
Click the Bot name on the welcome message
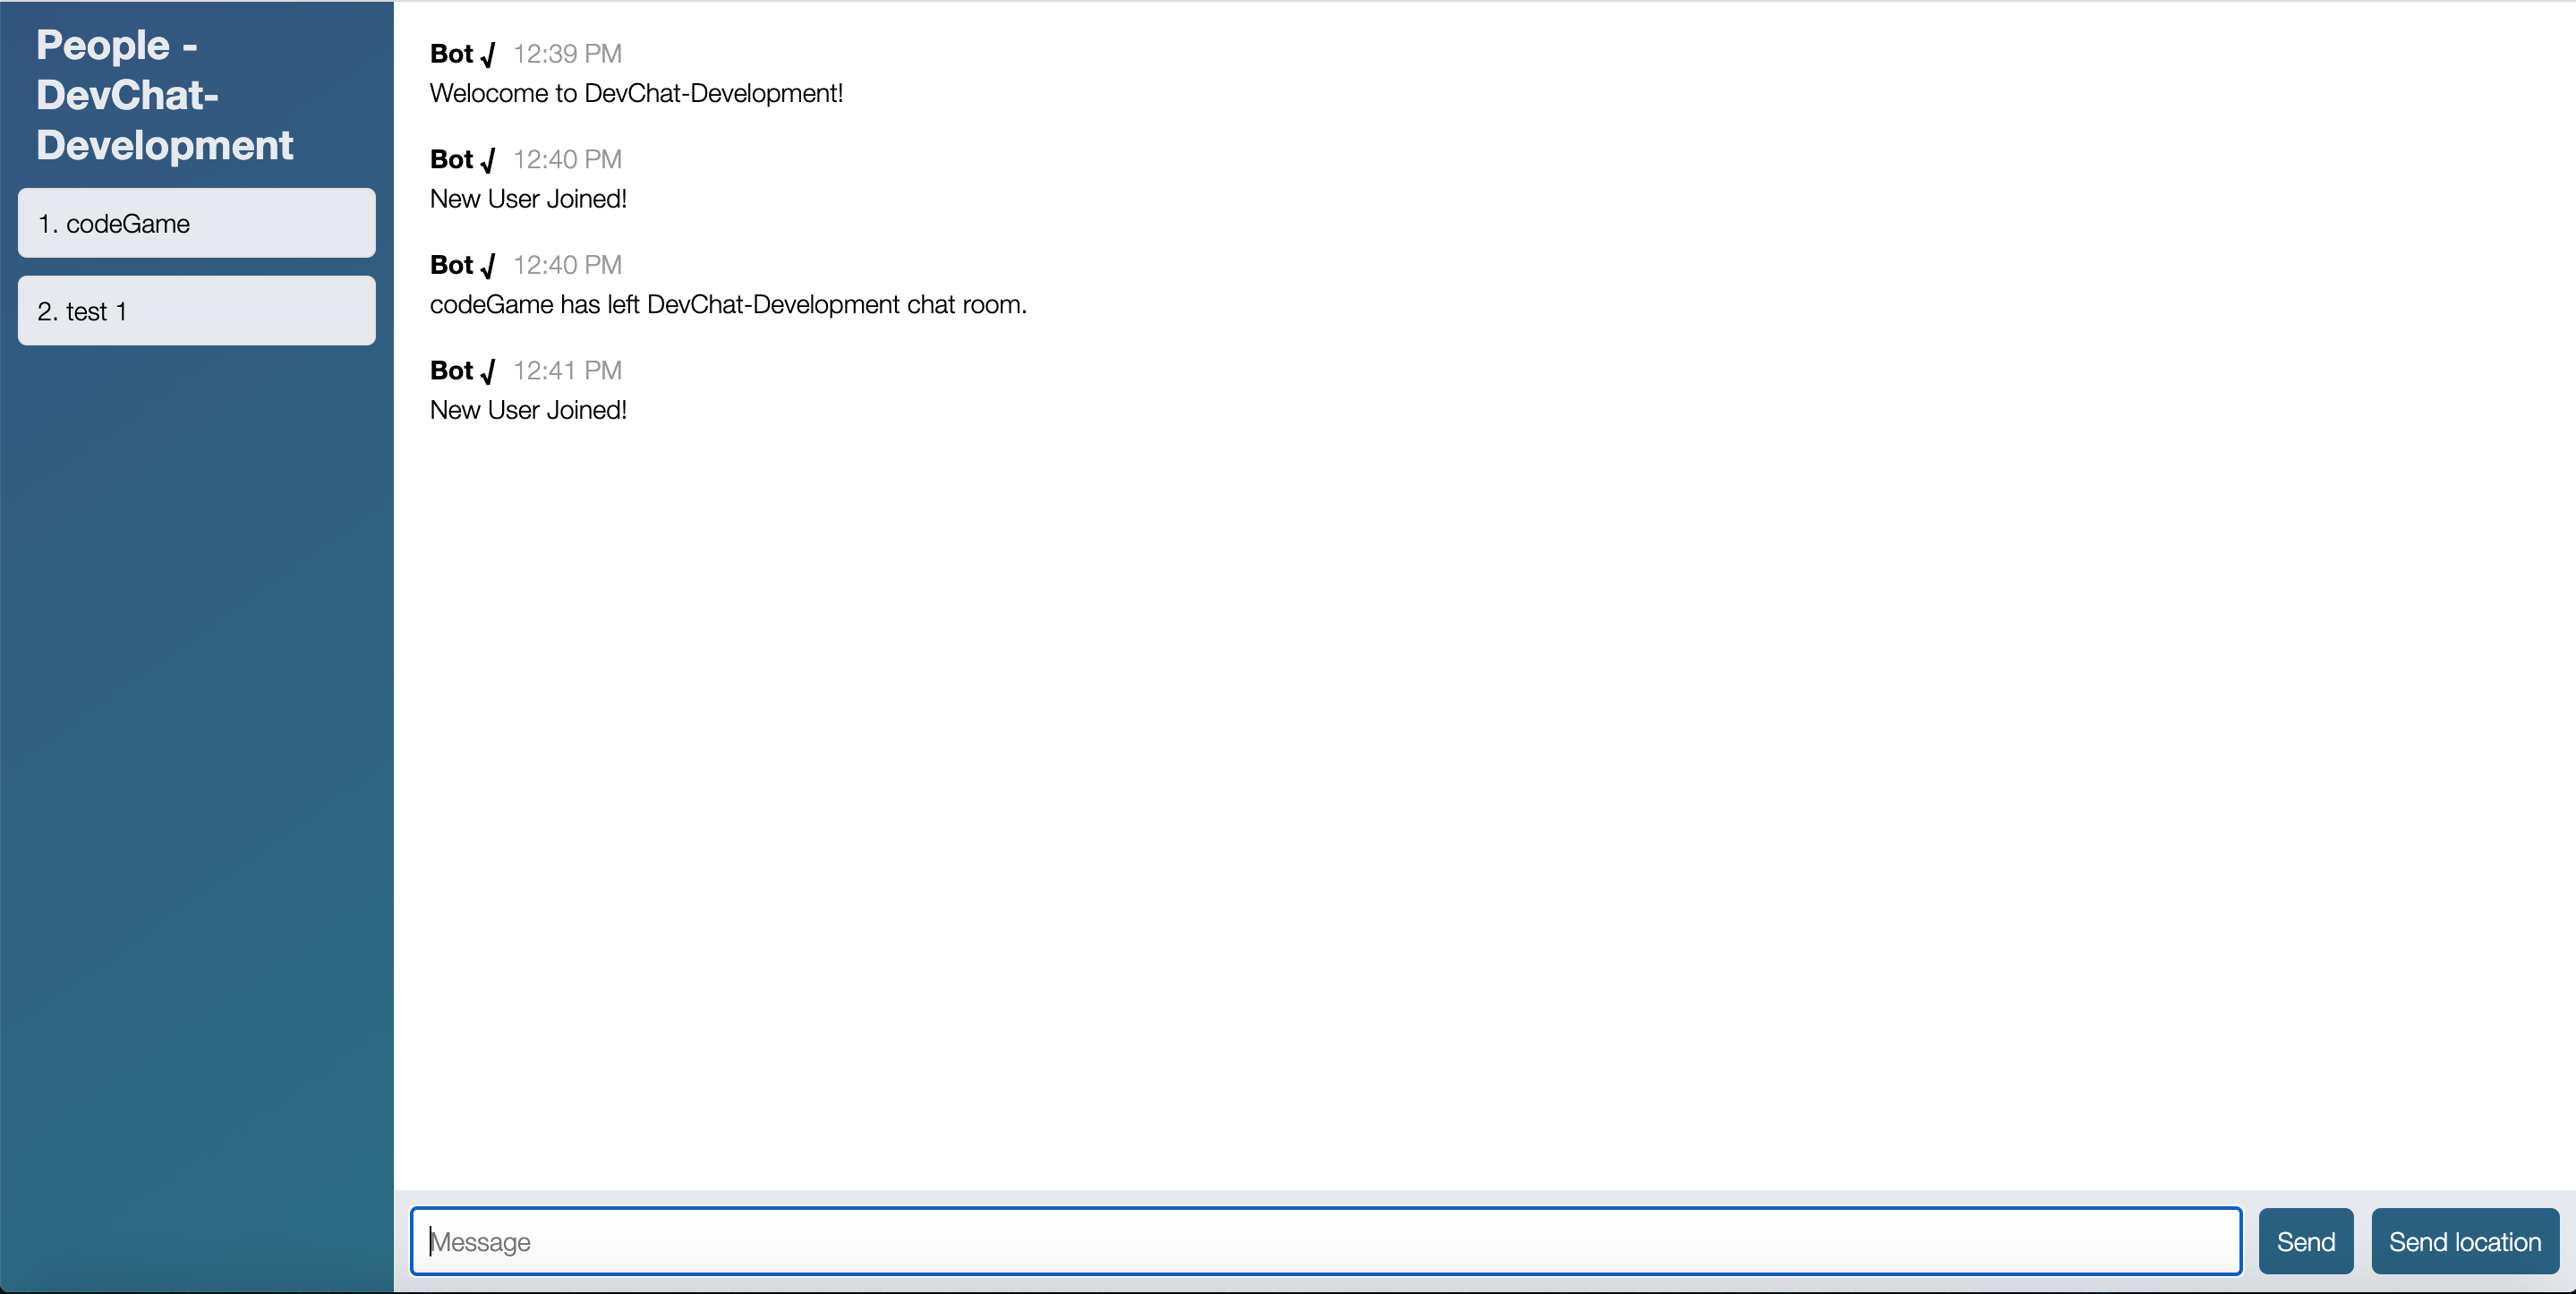click(451, 54)
